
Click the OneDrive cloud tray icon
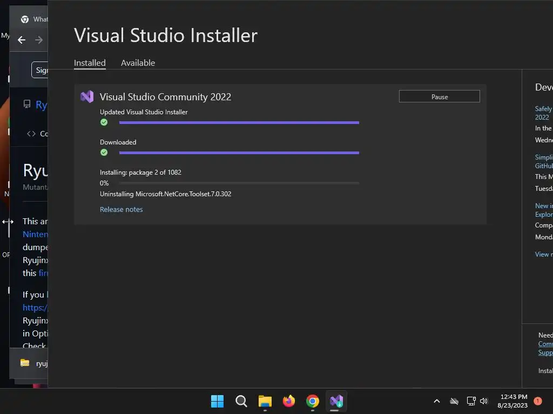[454, 401]
